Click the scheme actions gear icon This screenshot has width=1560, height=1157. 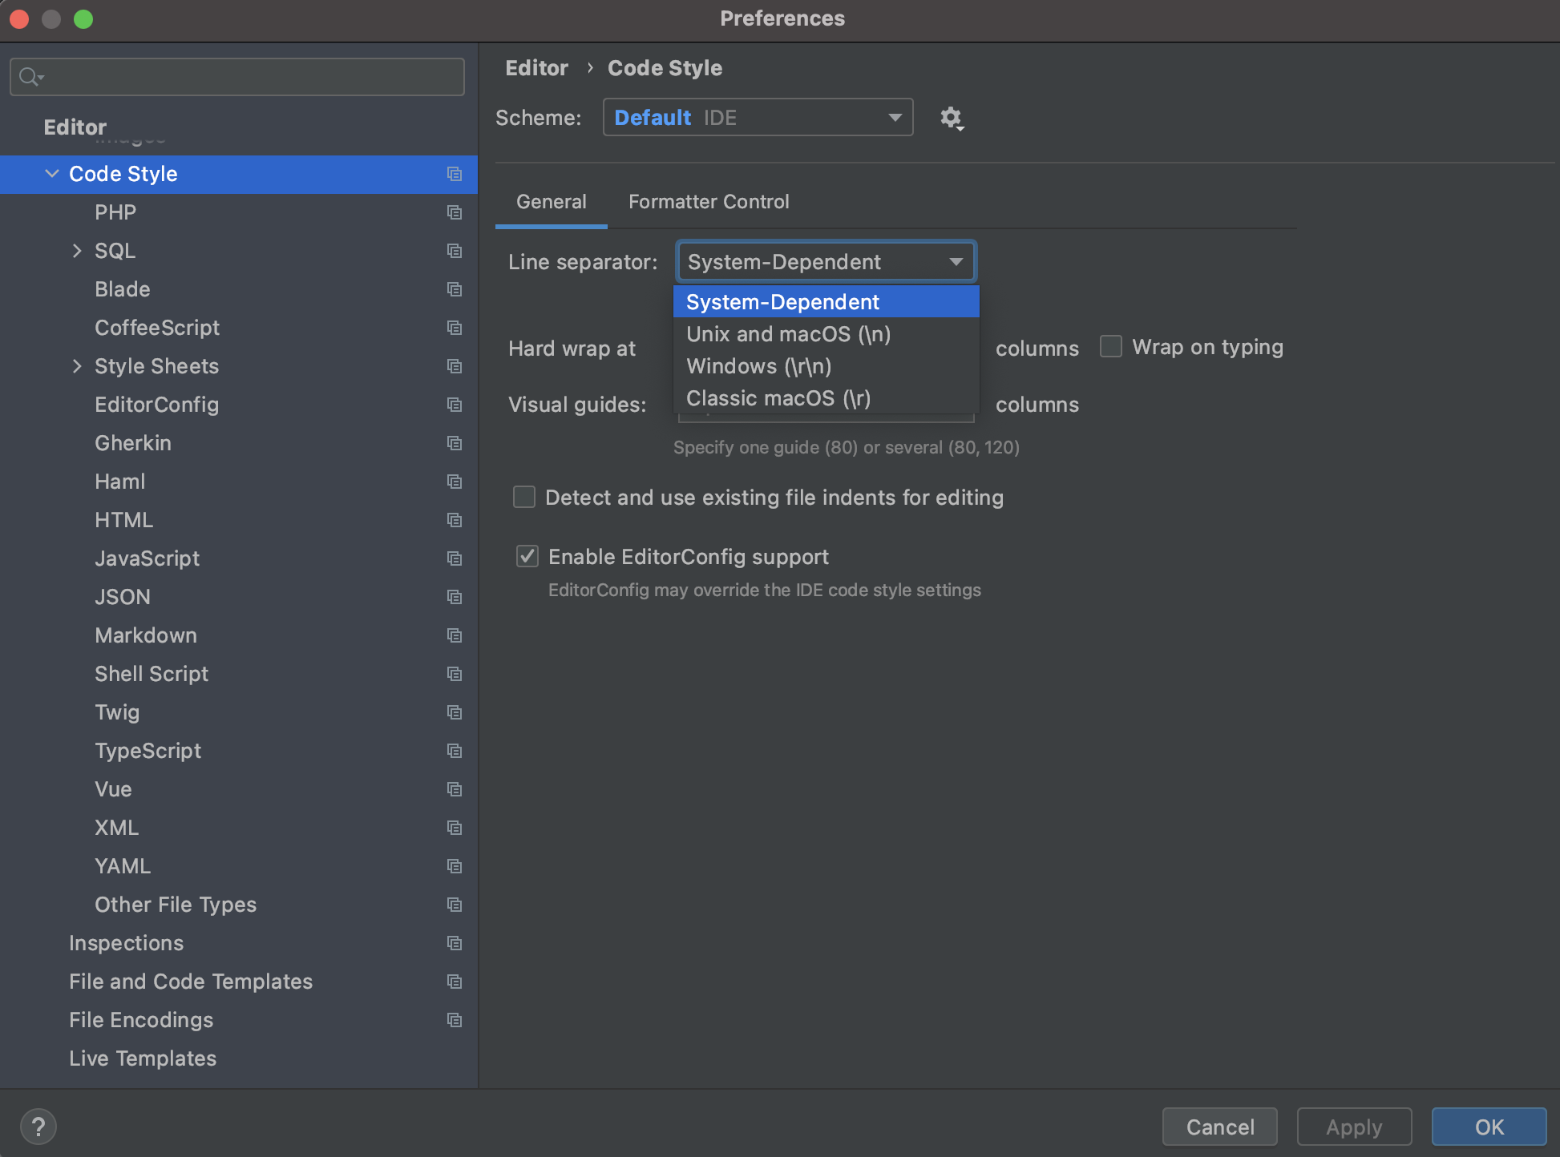tap(951, 118)
